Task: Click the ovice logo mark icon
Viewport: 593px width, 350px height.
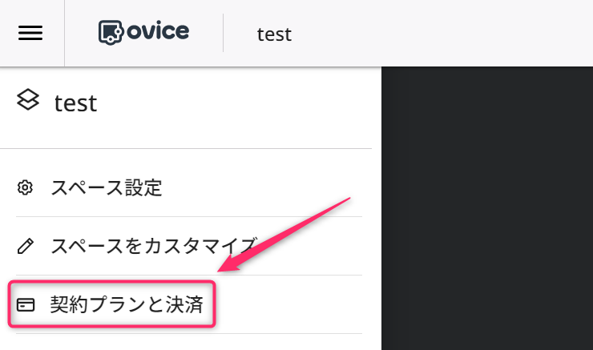Action: click(111, 33)
